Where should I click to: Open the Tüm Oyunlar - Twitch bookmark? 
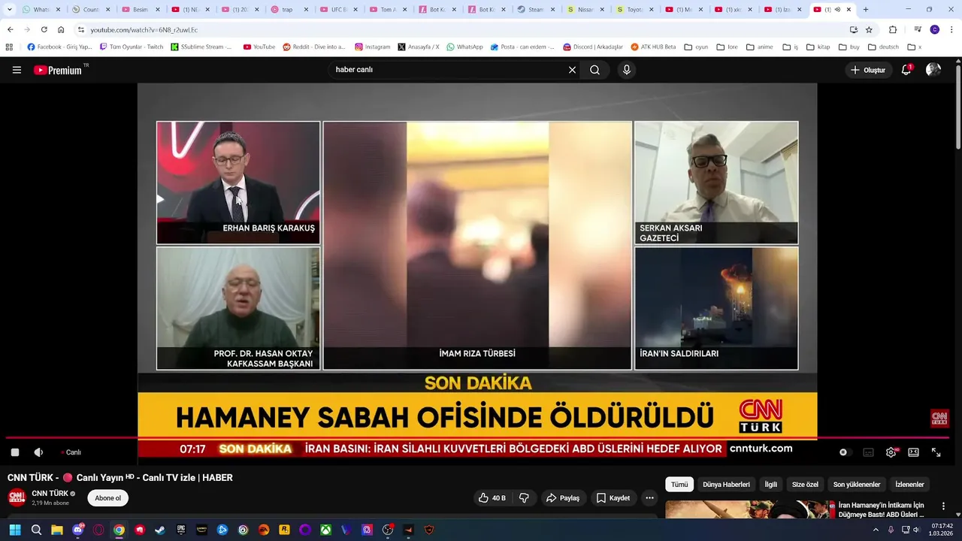pyautogui.click(x=132, y=47)
